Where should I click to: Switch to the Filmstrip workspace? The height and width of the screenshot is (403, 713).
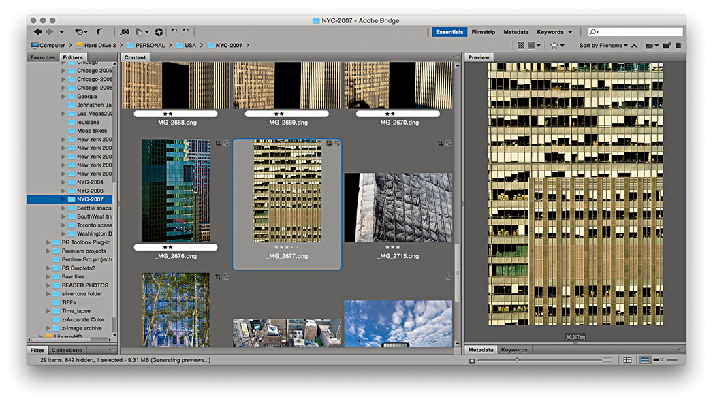tap(483, 32)
